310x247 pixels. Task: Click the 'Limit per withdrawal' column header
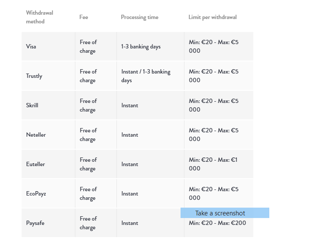(x=213, y=17)
